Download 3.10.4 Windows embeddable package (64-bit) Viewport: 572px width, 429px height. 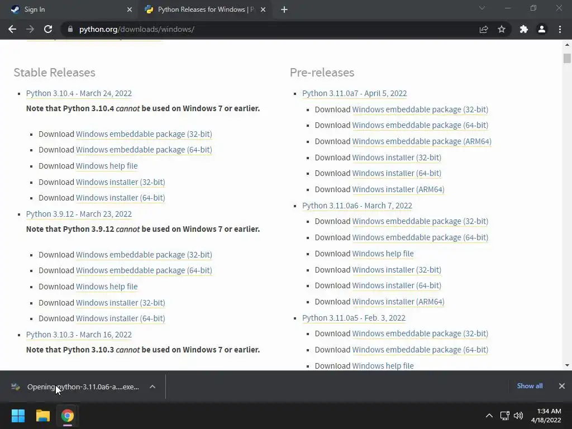(144, 150)
